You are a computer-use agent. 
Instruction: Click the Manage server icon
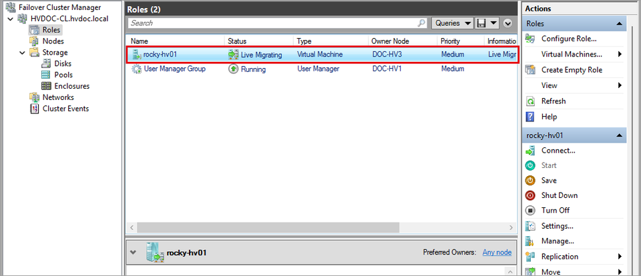tap(530, 241)
